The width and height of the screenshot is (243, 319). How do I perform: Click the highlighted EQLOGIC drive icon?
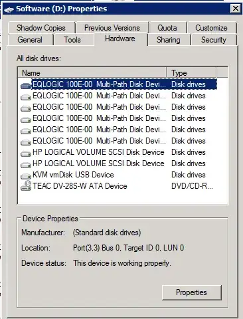click(26, 86)
